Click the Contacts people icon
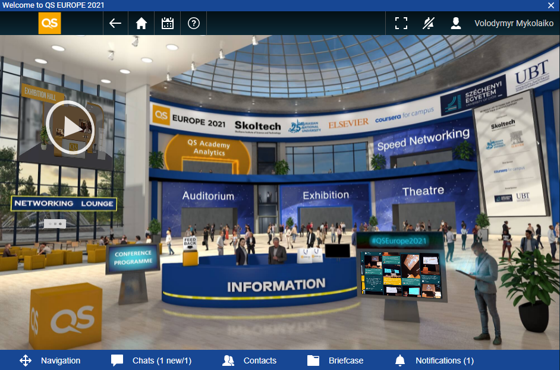This screenshot has width=560, height=370. (228, 360)
